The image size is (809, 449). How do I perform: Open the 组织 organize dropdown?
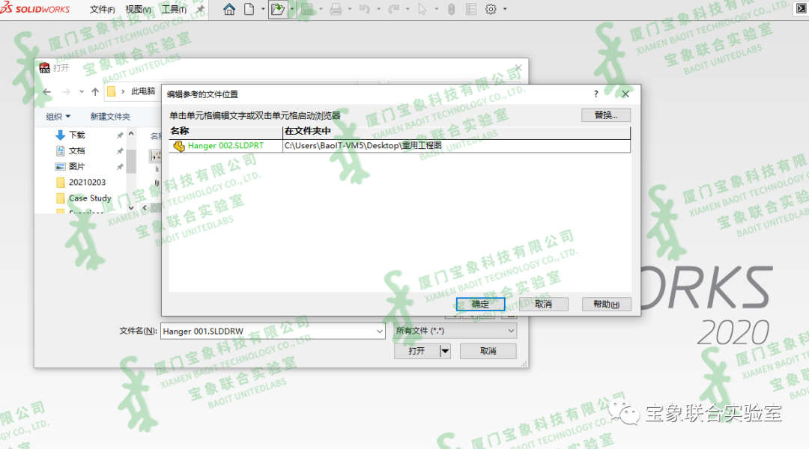pos(58,117)
